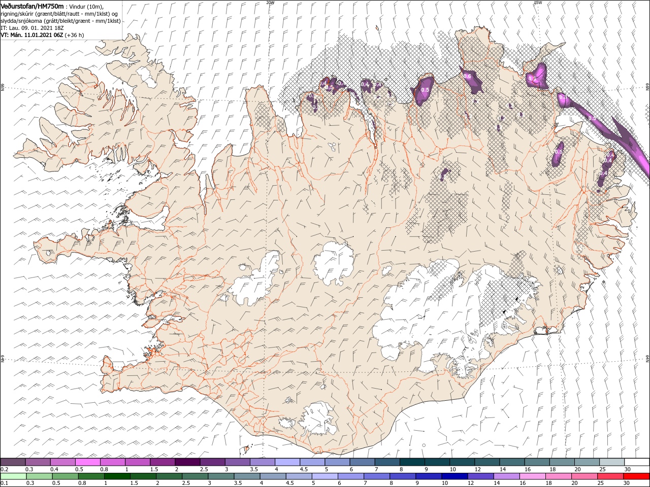650x487 pixels.
Task: Pick the light lavender swatch labeled 4, top row
Action: click(287, 462)
